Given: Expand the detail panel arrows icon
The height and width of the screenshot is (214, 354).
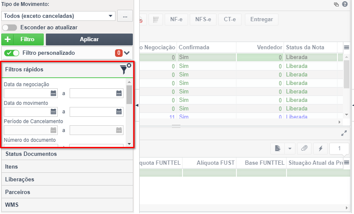Looking at the screenshot, I should (x=344, y=133).
